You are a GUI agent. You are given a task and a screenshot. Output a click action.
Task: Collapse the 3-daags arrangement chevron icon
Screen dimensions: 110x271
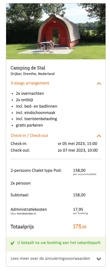click(99, 83)
